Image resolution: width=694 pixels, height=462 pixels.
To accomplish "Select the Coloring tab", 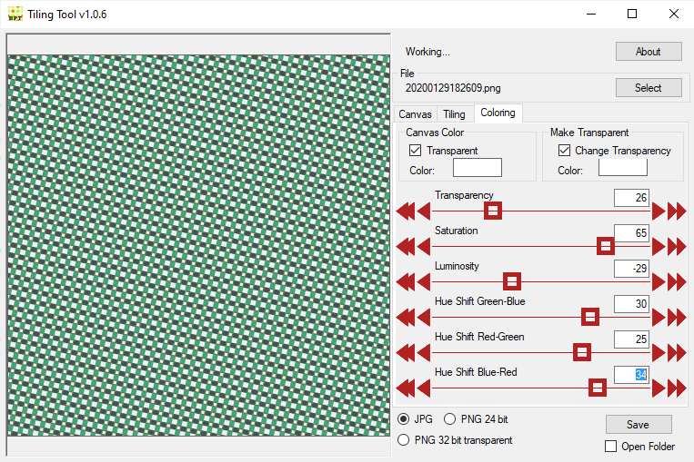I will pyautogui.click(x=498, y=113).
